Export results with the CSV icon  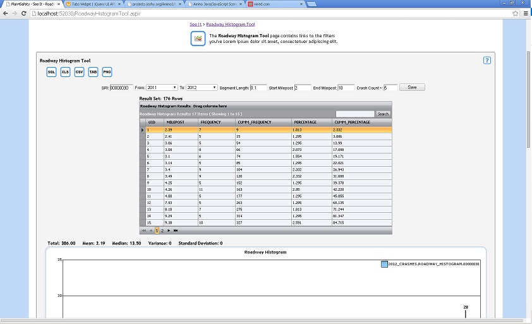point(79,72)
